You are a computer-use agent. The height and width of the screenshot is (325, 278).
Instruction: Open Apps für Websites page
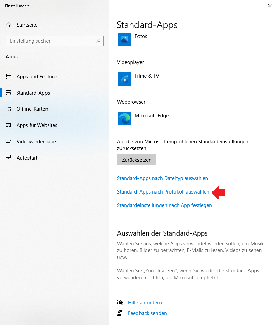37,125
